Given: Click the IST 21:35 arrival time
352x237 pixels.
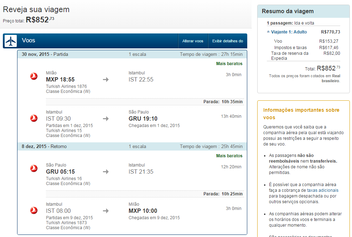Looking at the screenshot, I should click(141, 172).
